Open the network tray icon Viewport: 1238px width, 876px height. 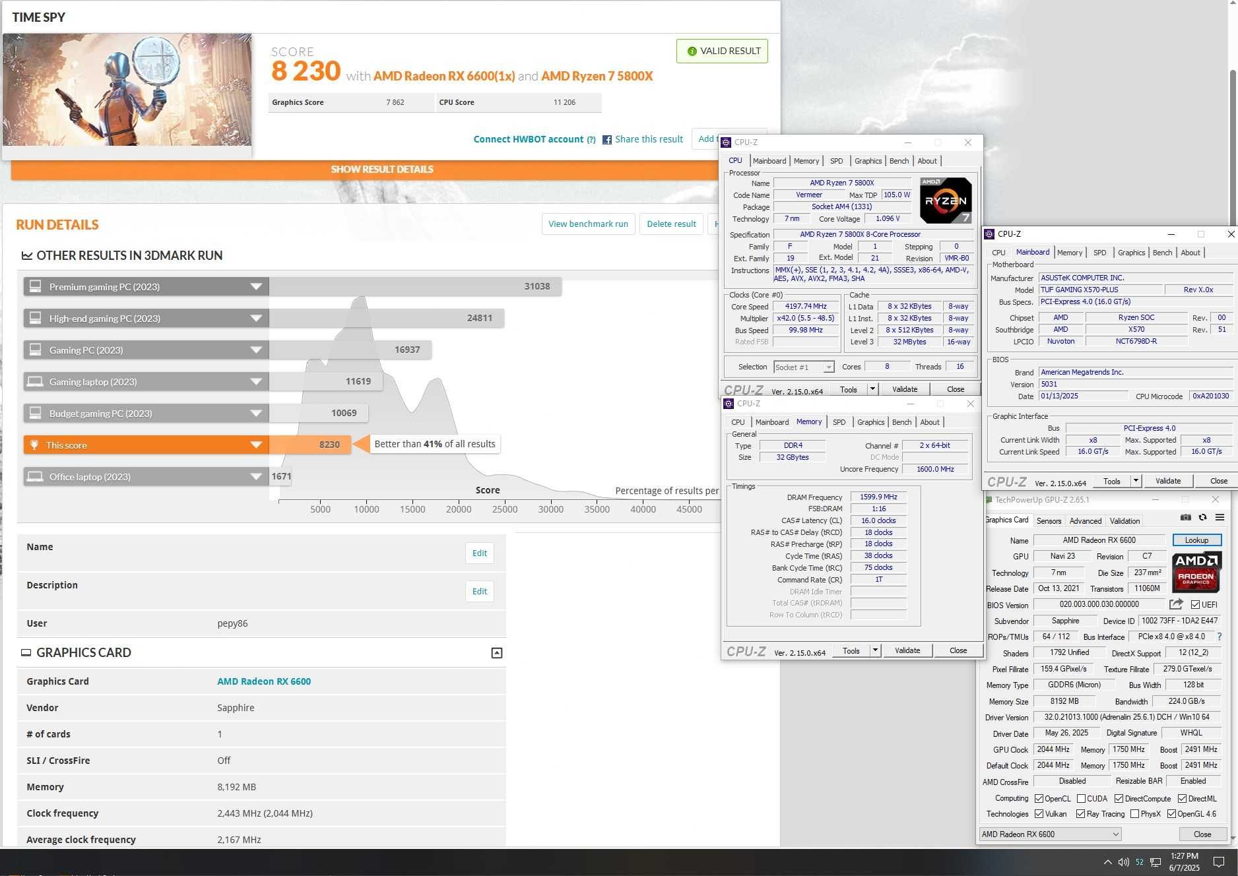(x=1156, y=862)
